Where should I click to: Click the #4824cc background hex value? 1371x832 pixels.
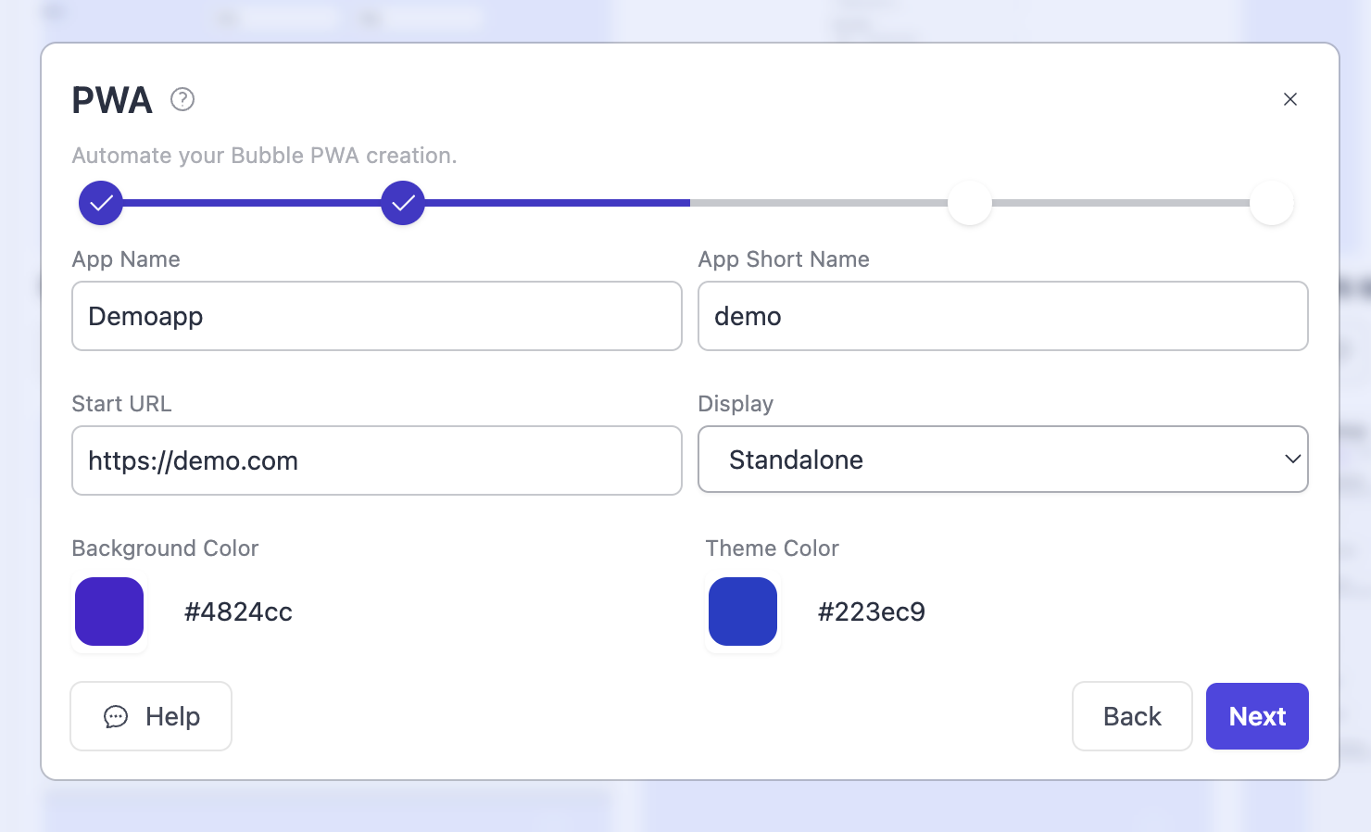coord(238,611)
